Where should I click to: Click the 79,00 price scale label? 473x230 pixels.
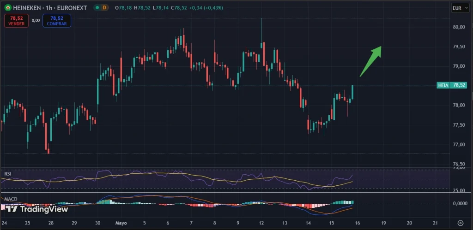(x=459, y=66)
